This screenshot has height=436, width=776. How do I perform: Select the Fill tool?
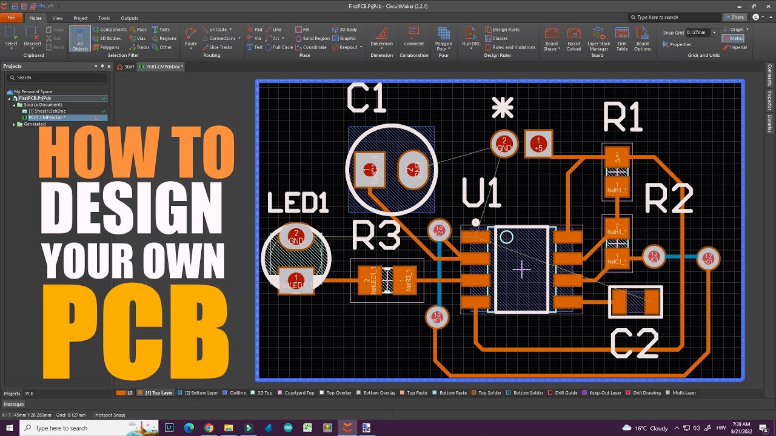tap(303, 29)
